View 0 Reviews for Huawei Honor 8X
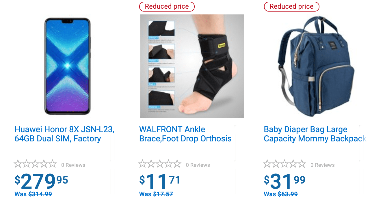This screenshot has width=372, height=202. [x=73, y=165]
